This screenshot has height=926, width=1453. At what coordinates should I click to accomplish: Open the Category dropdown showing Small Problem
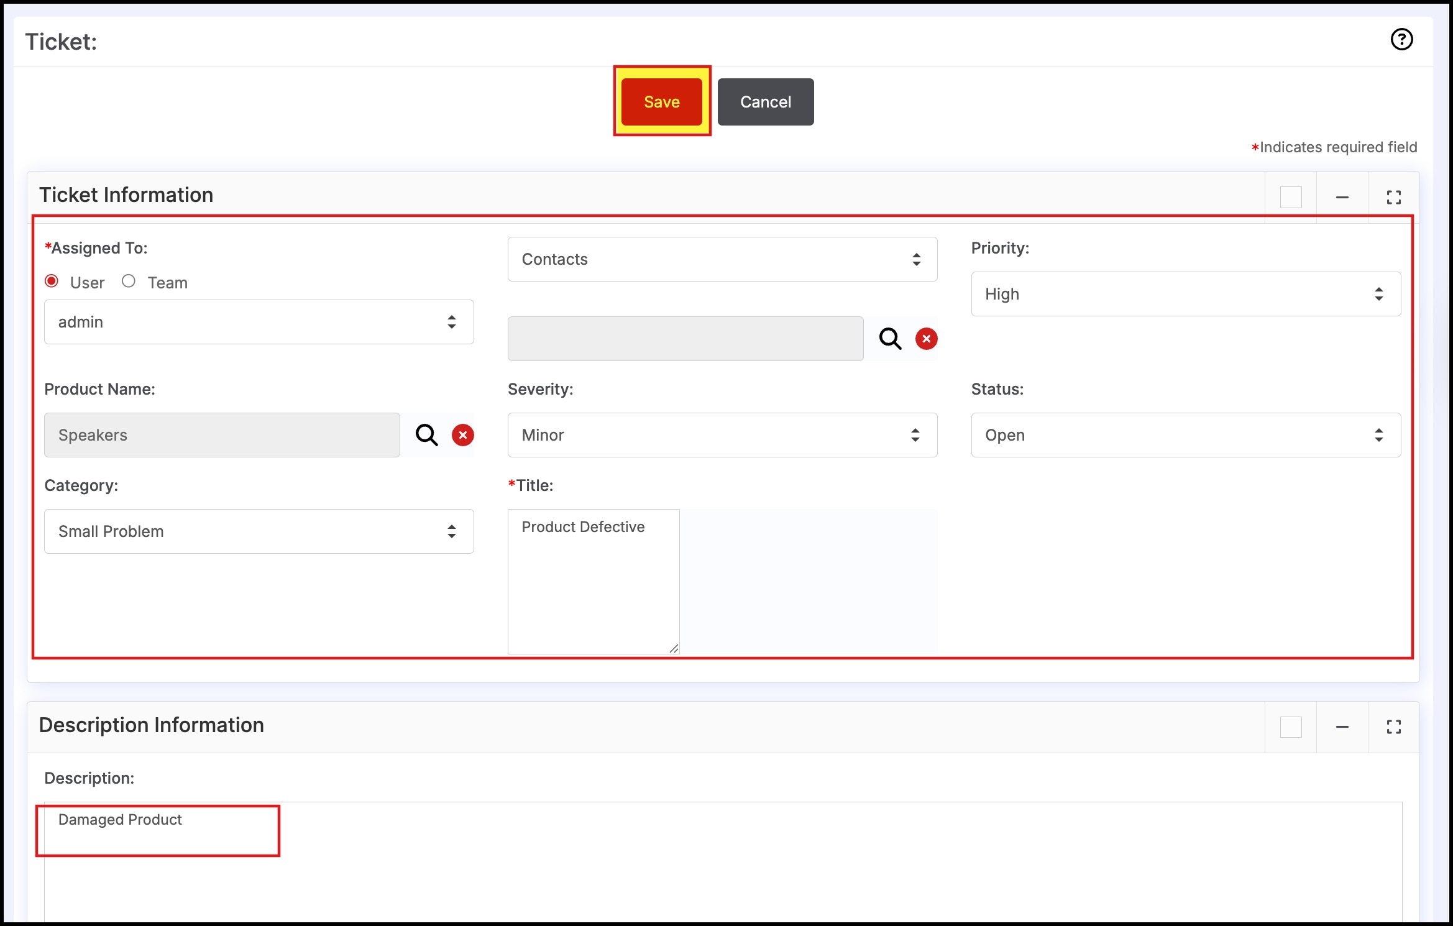(x=259, y=531)
